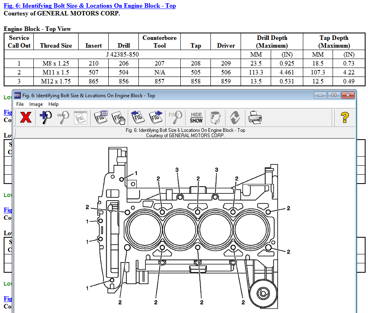
Task: Minimize the figure viewer window
Action: (x=321, y=95)
